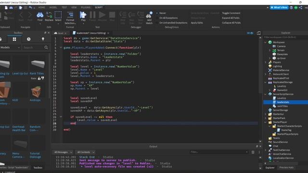The height and width of the screenshot is (173, 308).
Task: Close the Output panel
Action: [x=260, y=147]
